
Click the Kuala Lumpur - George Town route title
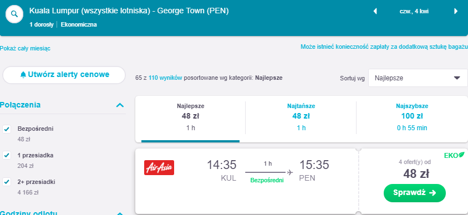coord(129,11)
